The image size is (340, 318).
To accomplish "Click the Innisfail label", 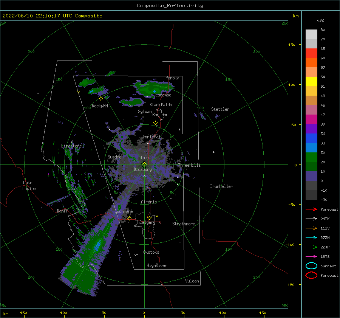I will pos(153,137).
